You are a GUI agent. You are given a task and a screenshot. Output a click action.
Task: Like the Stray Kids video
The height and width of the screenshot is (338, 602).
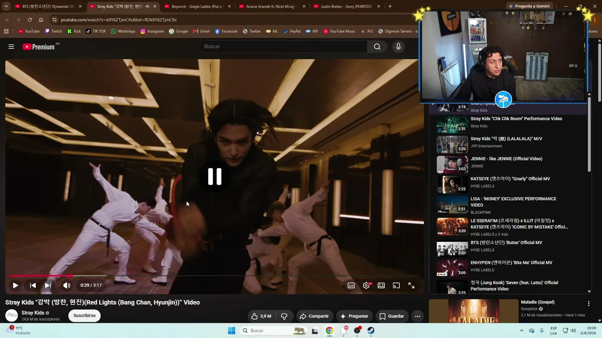tap(261, 316)
